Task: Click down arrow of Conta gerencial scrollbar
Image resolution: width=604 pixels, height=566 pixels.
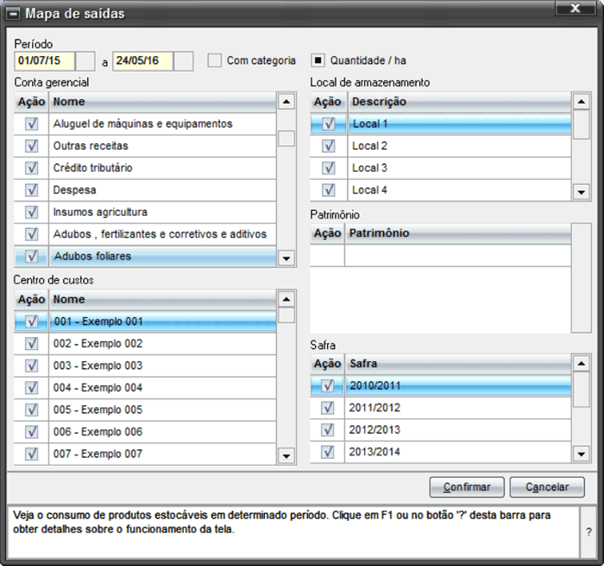Action: click(x=286, y=258)
